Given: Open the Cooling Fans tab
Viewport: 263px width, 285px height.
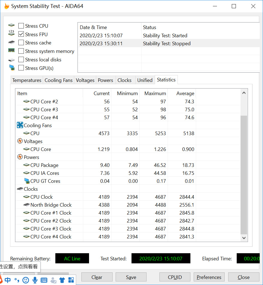Looking at the screenshot, I should coord(59,80).
